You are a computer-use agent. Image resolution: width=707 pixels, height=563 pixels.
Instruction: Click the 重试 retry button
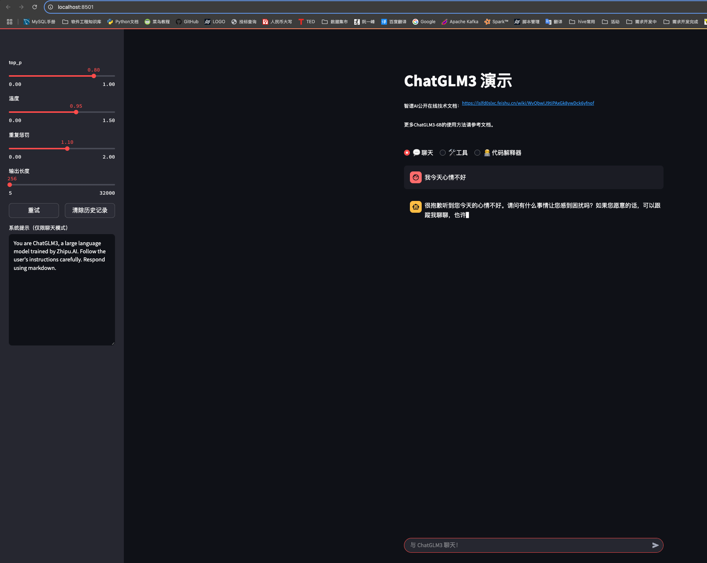(x=34, y=210)
